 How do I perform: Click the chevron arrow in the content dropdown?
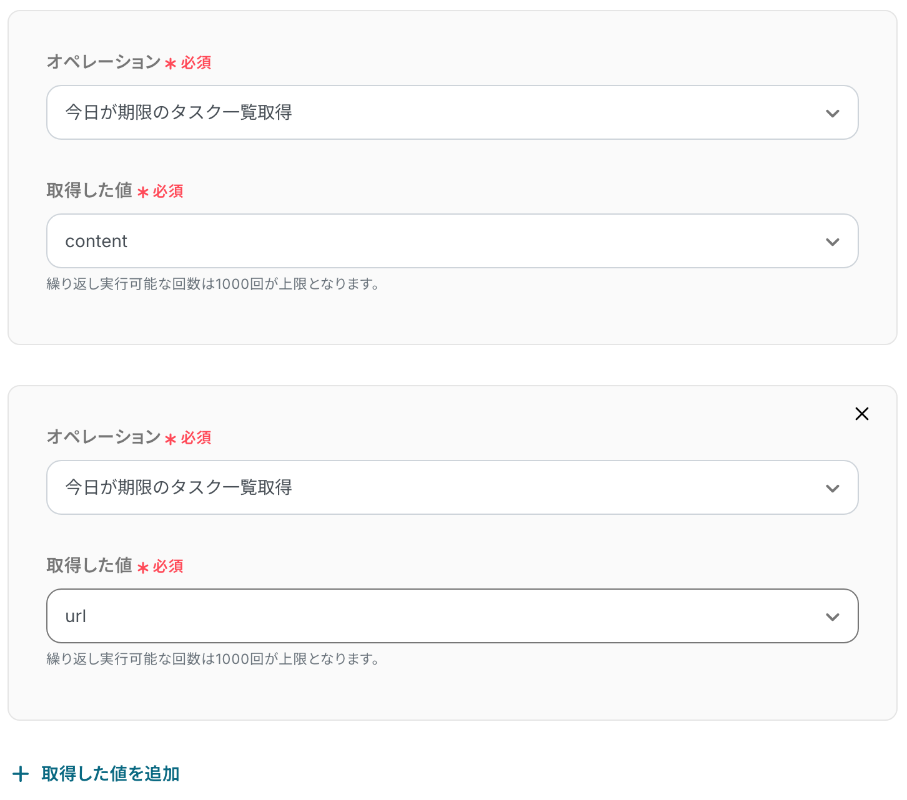click(832, 242)
